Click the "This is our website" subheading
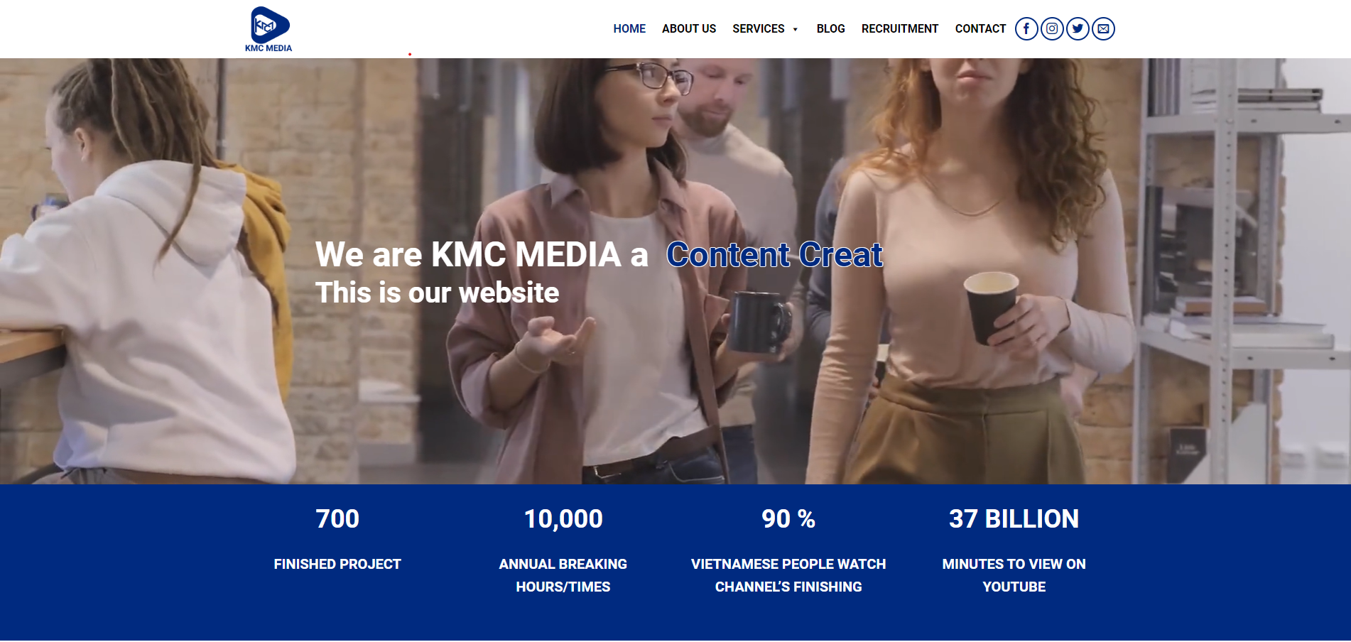Screen dimensions: 1351x642 437,293
